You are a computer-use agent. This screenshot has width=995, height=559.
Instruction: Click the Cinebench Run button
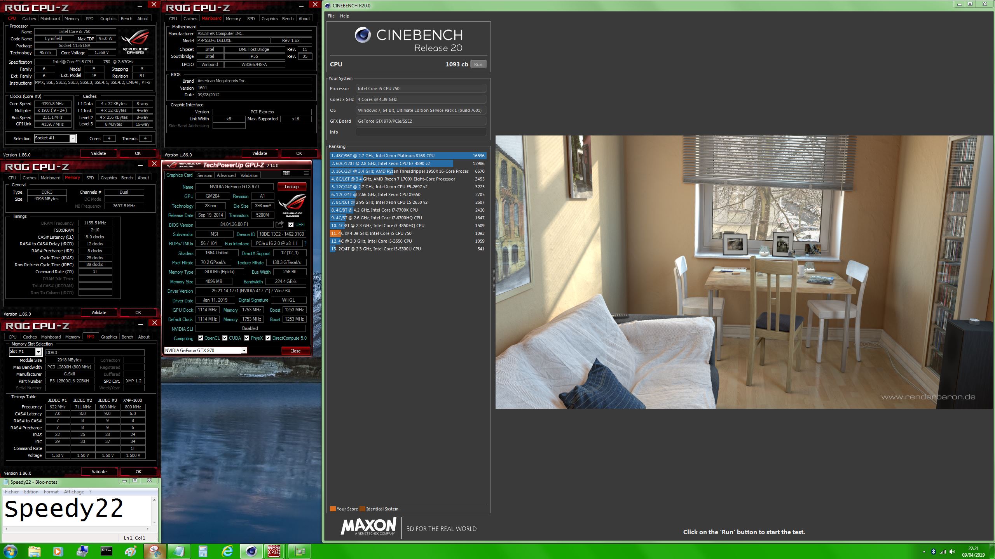click(478, 64)
